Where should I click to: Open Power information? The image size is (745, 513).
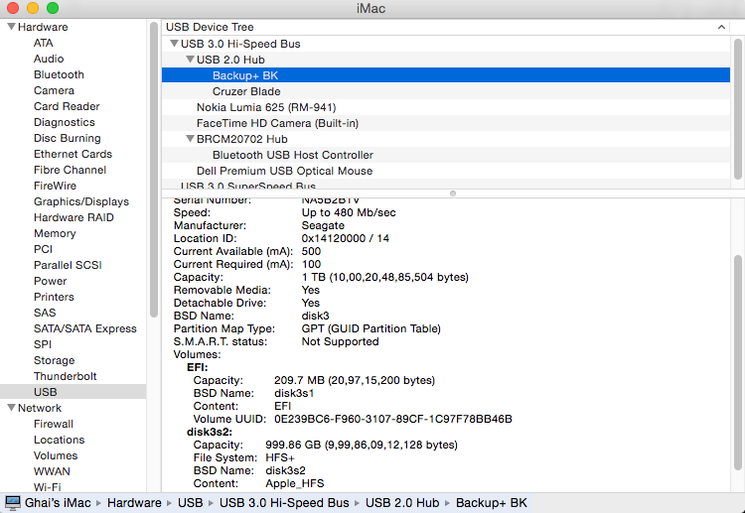51,281
